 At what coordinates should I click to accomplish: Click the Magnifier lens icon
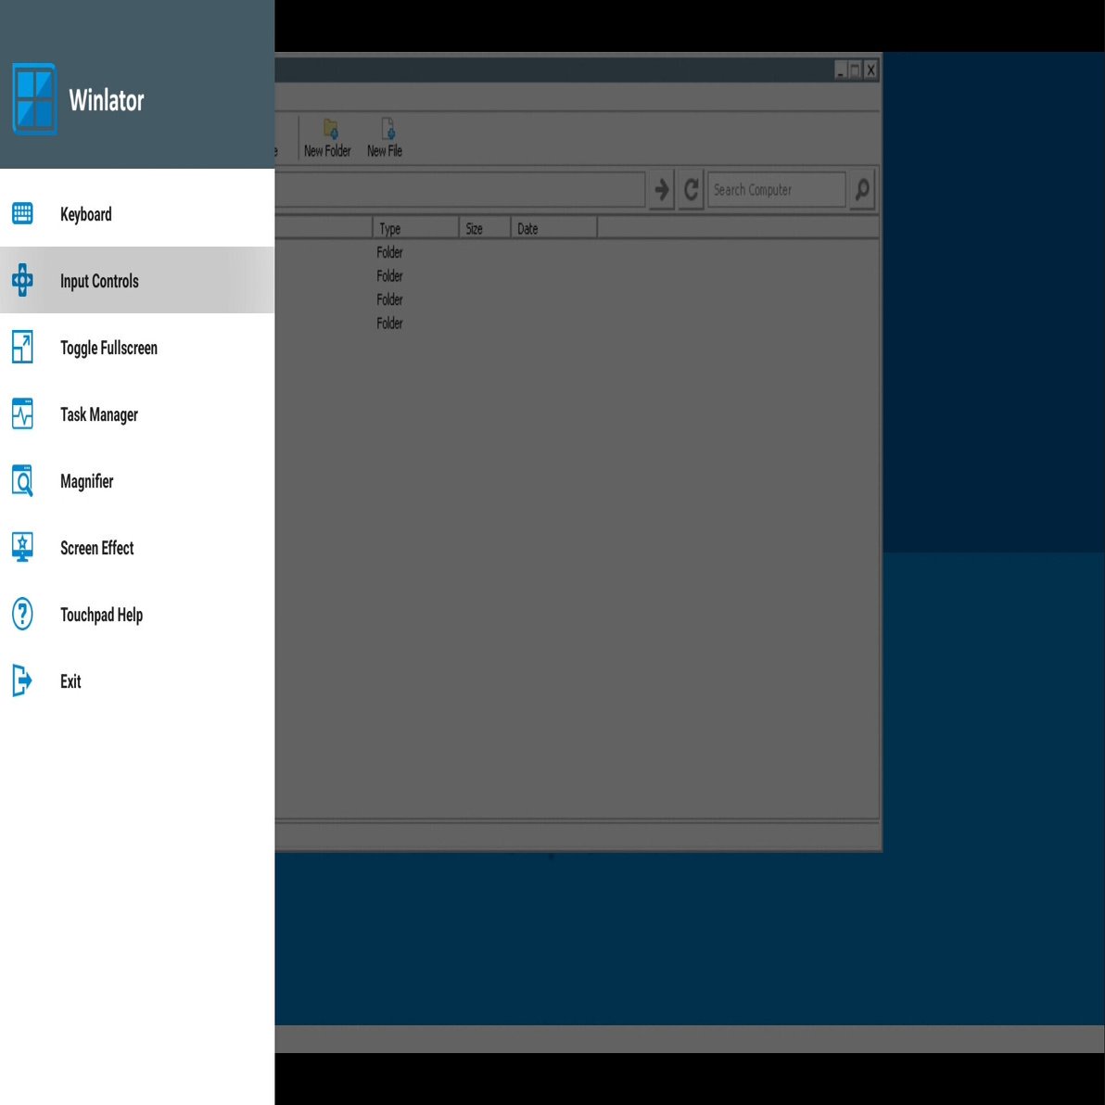(22, 480)
